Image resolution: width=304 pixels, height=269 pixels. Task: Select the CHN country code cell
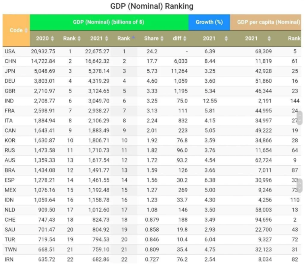(x=10, y=61)
